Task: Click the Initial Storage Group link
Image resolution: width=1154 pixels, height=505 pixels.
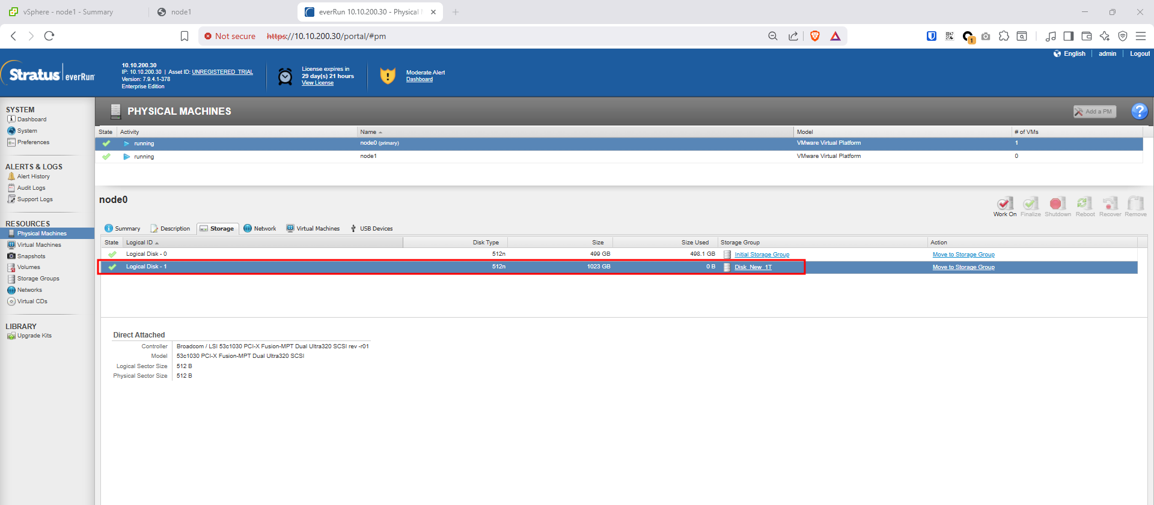Action: [762, 255]
